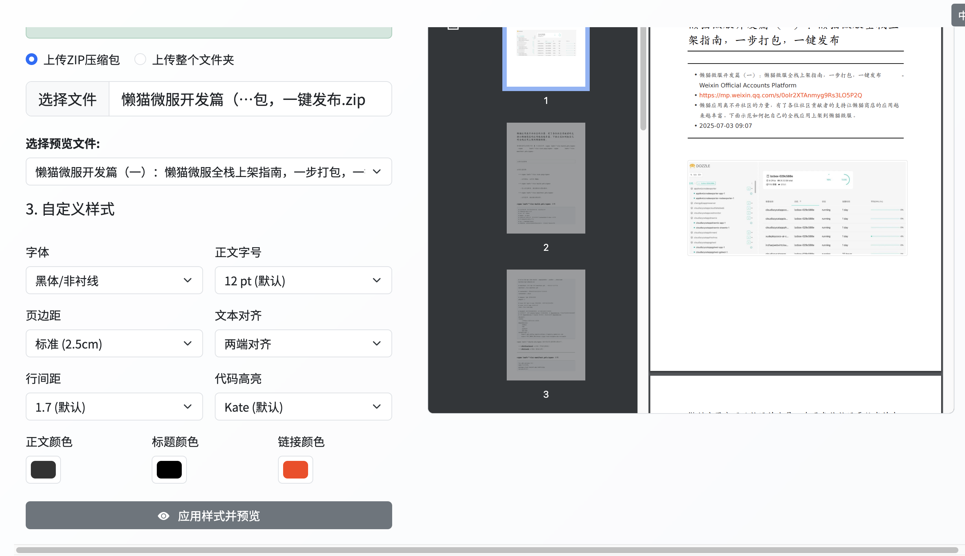Open the 标题颜色 black color swatch
This screenshot has height=556, width=965.
tap(169, 470)
